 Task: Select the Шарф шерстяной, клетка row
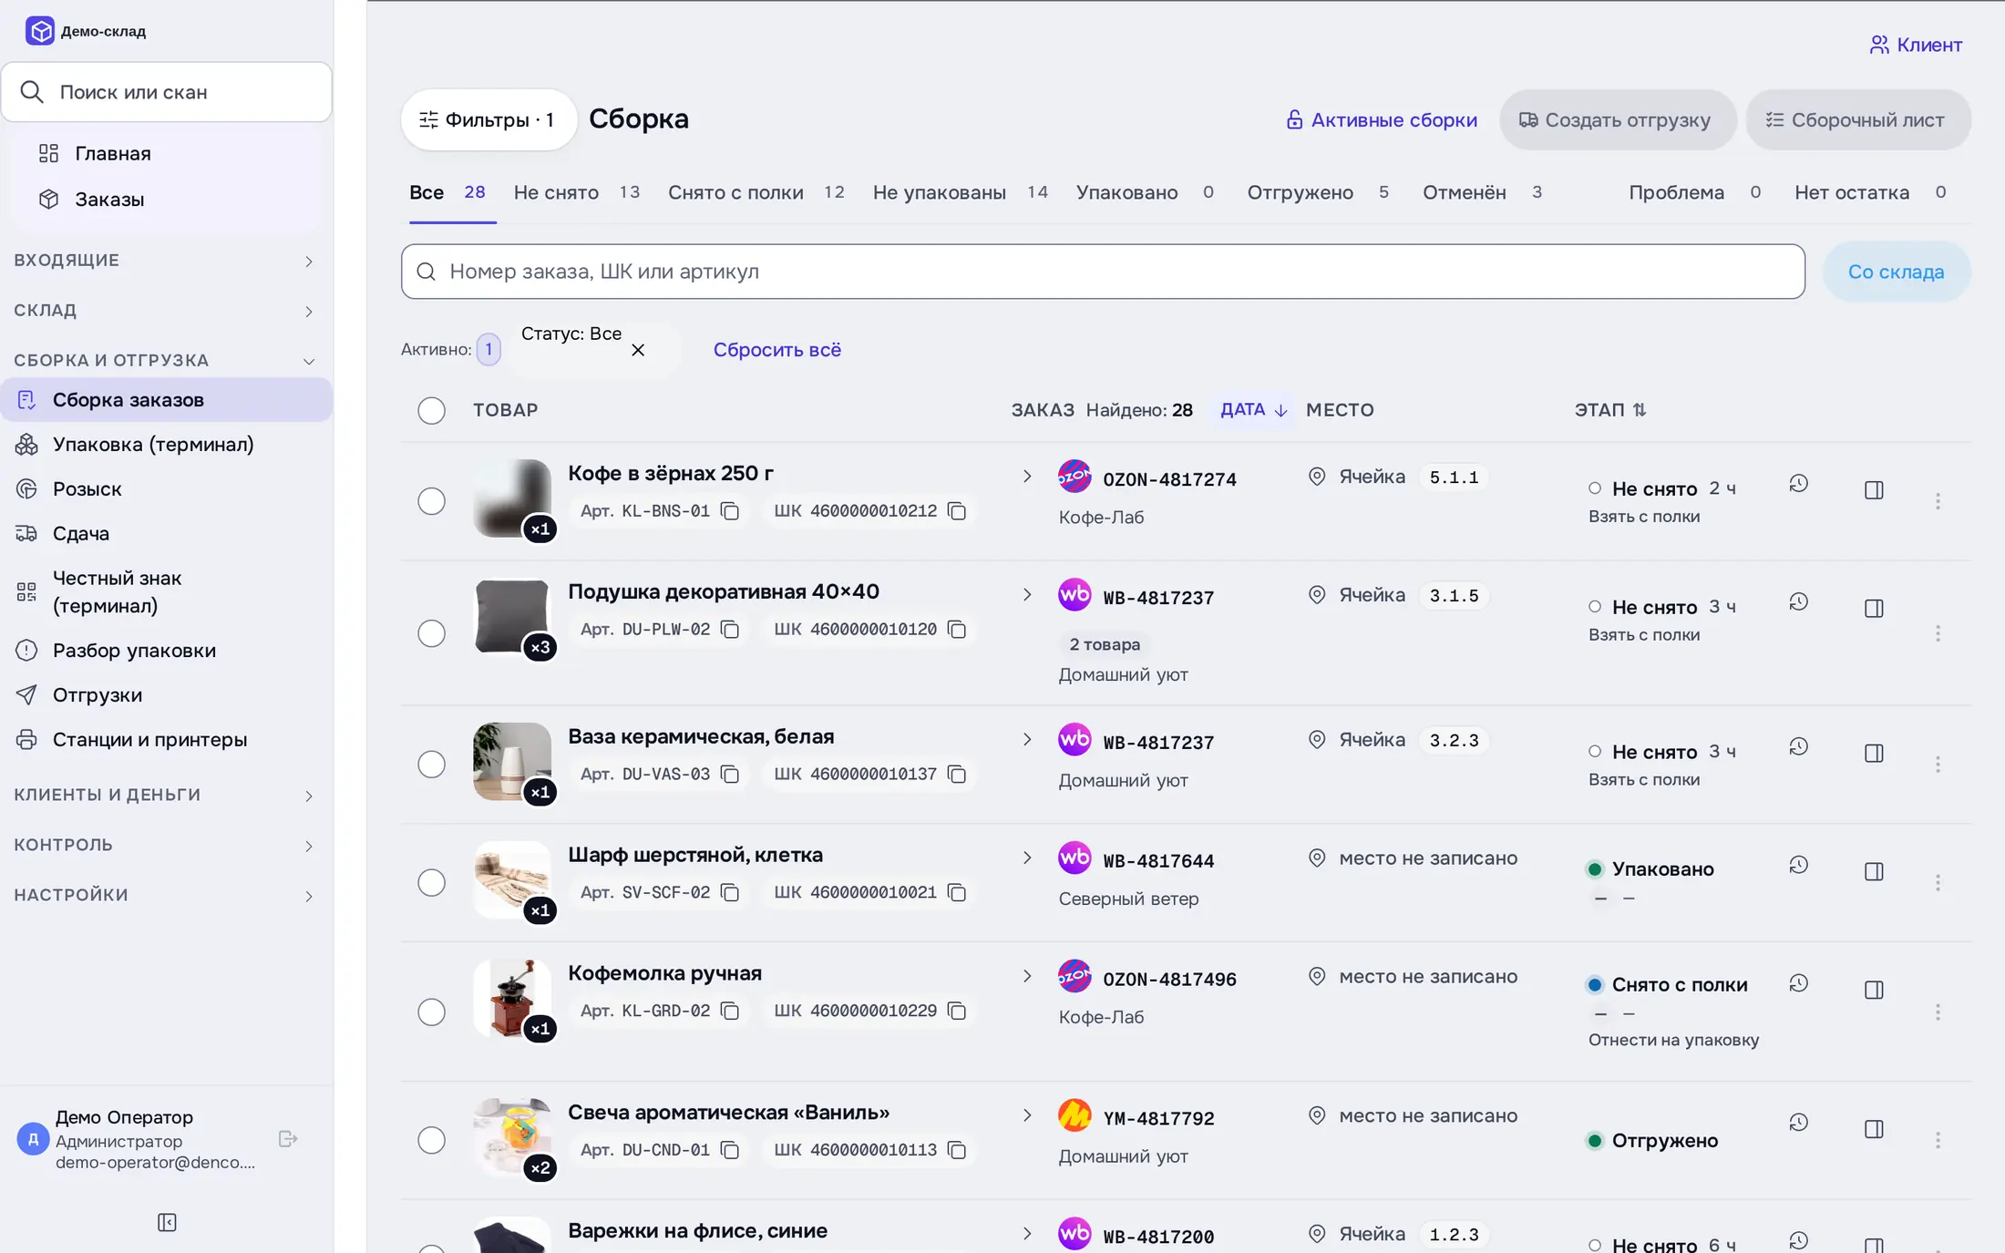coord(431,882)
